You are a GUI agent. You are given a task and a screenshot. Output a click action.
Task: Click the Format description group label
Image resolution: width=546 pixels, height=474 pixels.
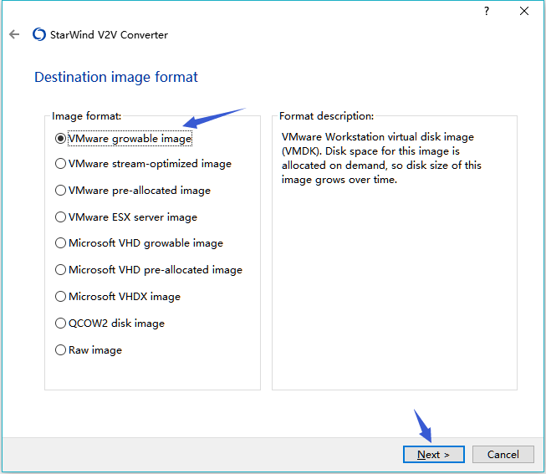326,116
